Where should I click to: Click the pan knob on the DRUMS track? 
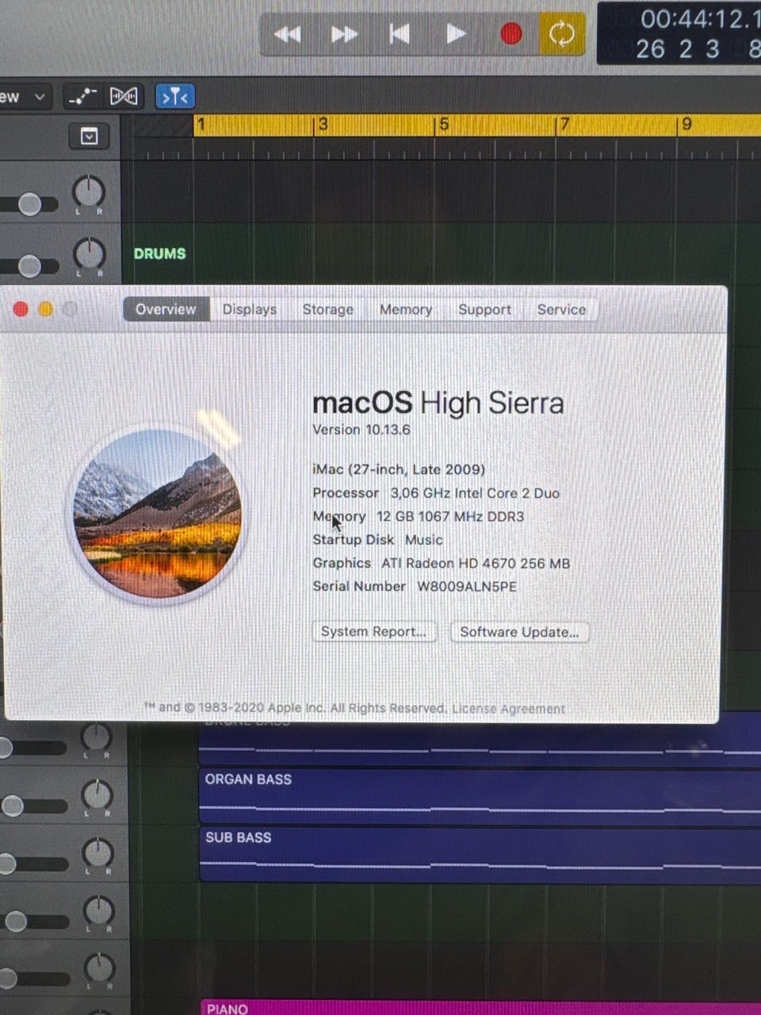[90, 254]
